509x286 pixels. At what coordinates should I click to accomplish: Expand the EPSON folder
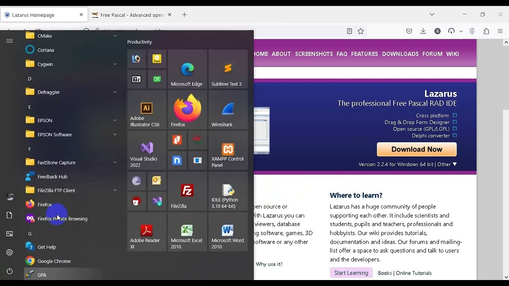[72, 120]
